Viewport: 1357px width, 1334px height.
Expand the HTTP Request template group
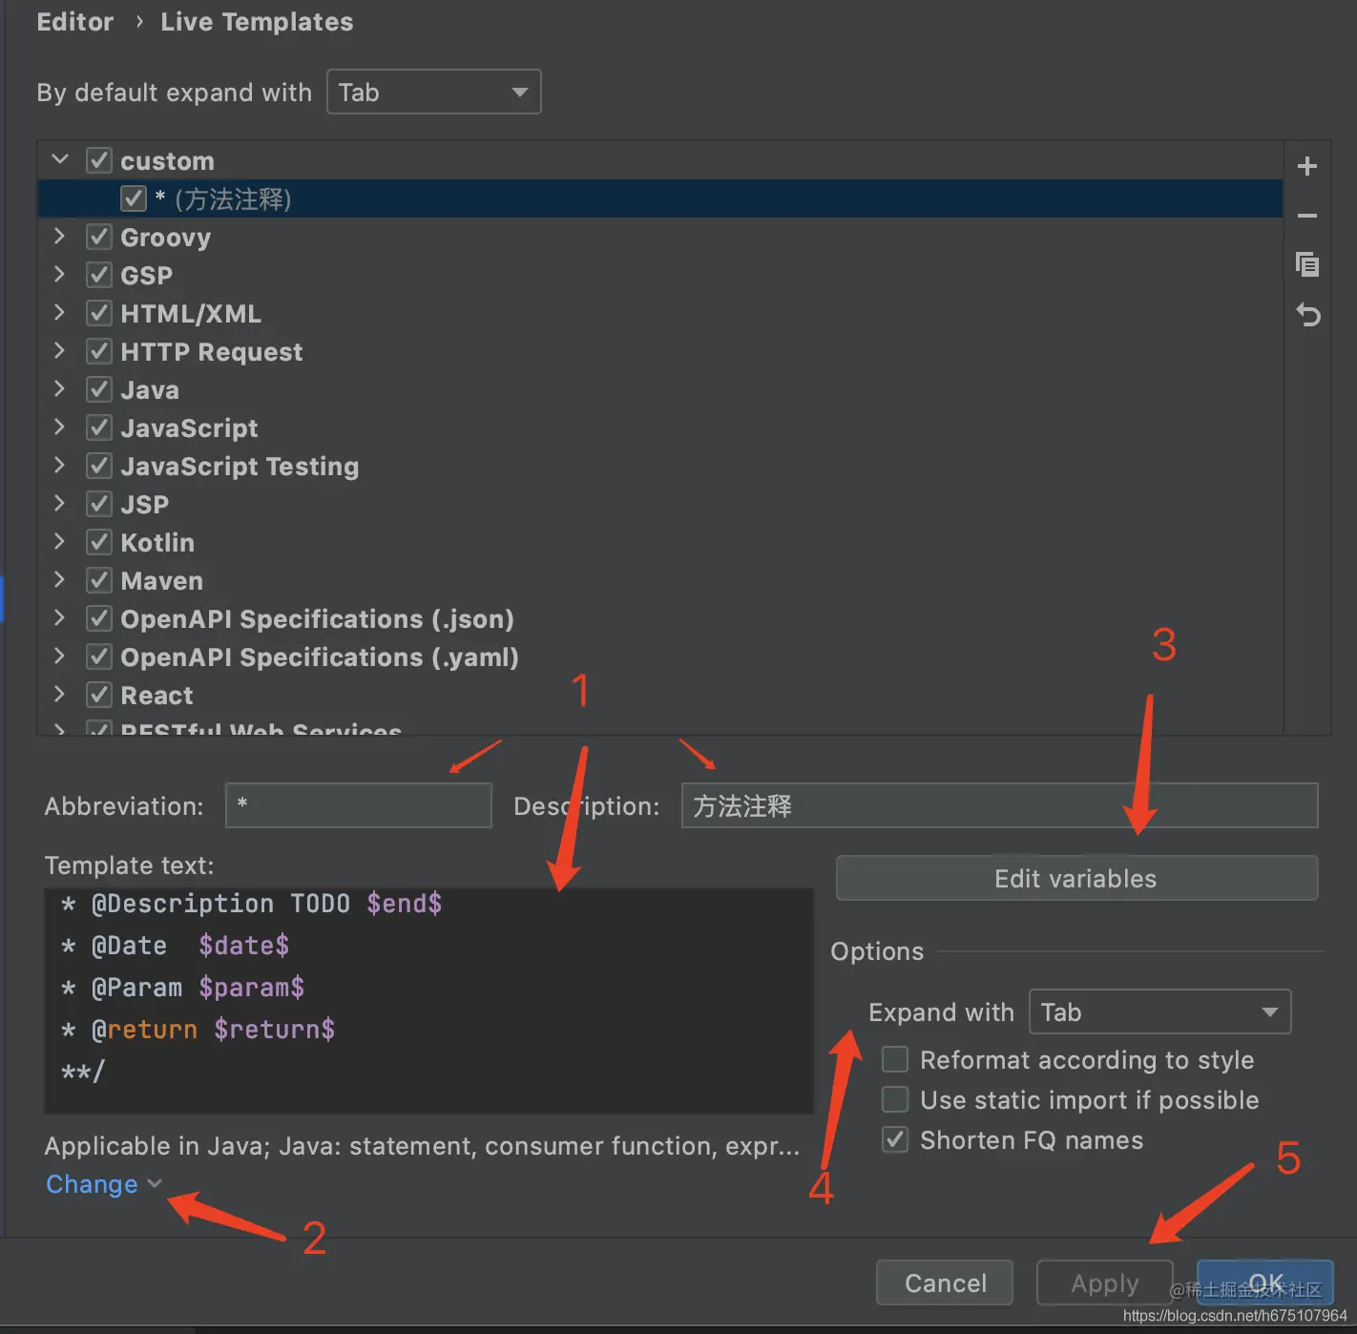60,350
